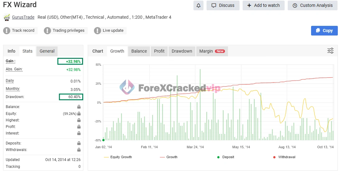Switch to the Drawdown chart tab
The width and height of the screenshot is (340, 175).
tap(182, 51)
